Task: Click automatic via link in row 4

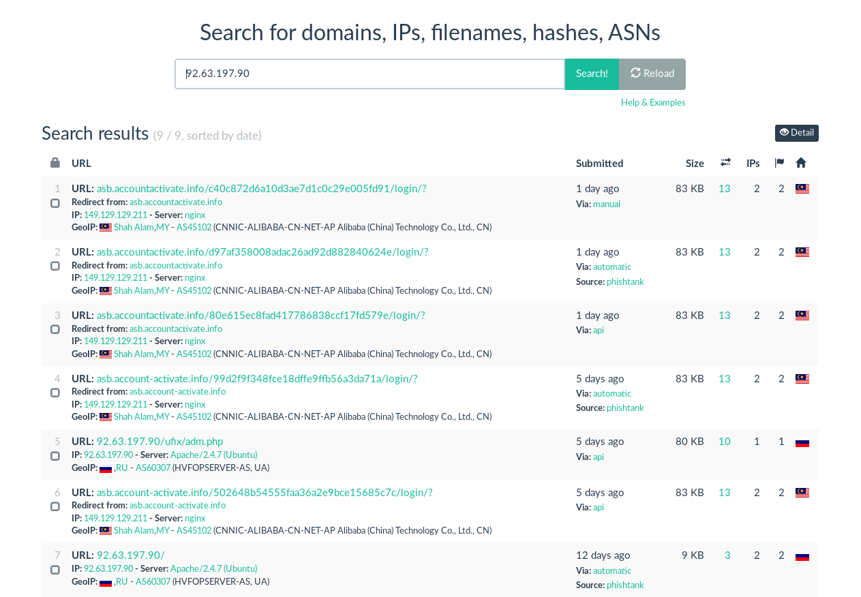Action: (x=612, y=394)
